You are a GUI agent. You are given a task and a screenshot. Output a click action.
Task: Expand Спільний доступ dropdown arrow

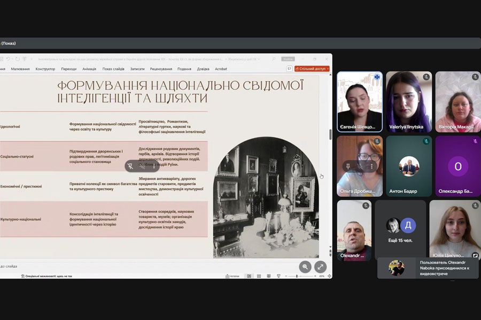tap(328, 69)
